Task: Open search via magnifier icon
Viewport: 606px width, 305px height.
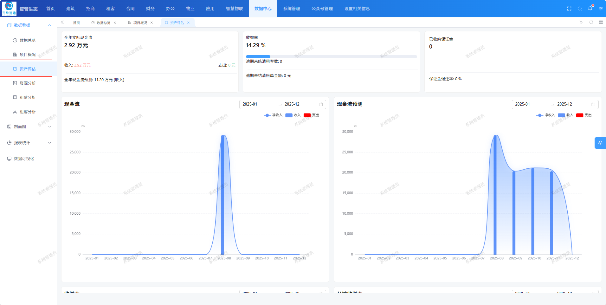Action: click(x=579, y=9)
